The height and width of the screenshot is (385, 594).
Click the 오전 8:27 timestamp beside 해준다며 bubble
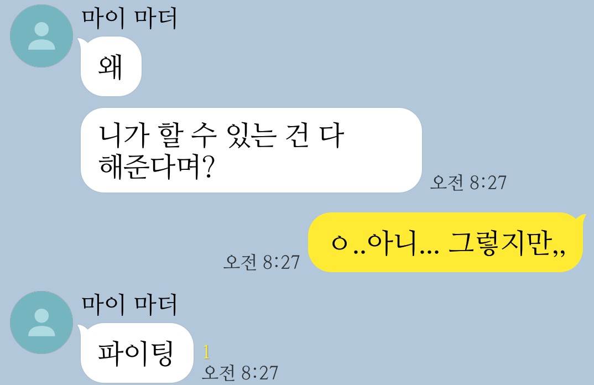468,183
